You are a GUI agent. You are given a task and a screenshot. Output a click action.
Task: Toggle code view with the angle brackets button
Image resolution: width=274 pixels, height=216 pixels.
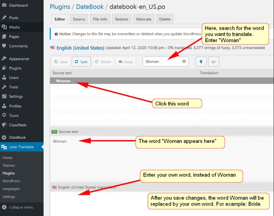pos(214,62)
